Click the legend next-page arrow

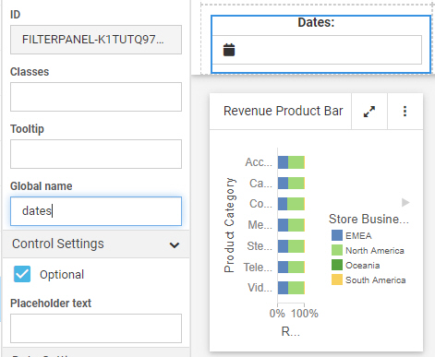[405, 202]
